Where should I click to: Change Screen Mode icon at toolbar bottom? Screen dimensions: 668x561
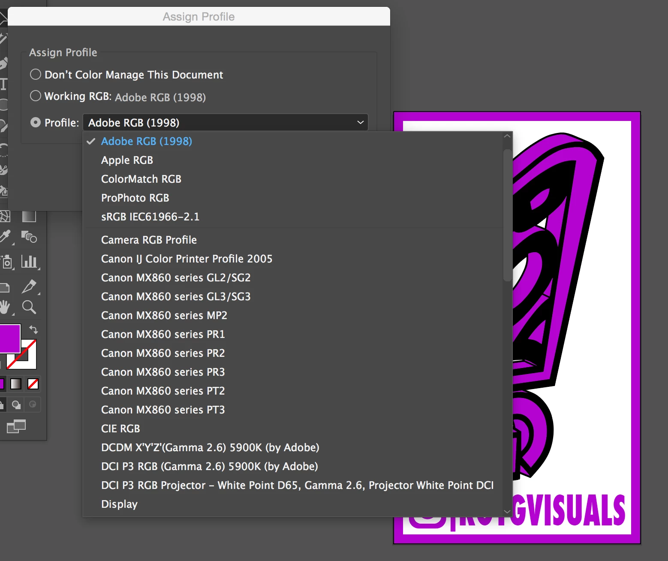[x=16, y=426]
